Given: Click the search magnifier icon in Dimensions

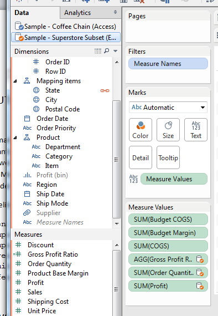Looking at the screenshot, I should point(107,51).
